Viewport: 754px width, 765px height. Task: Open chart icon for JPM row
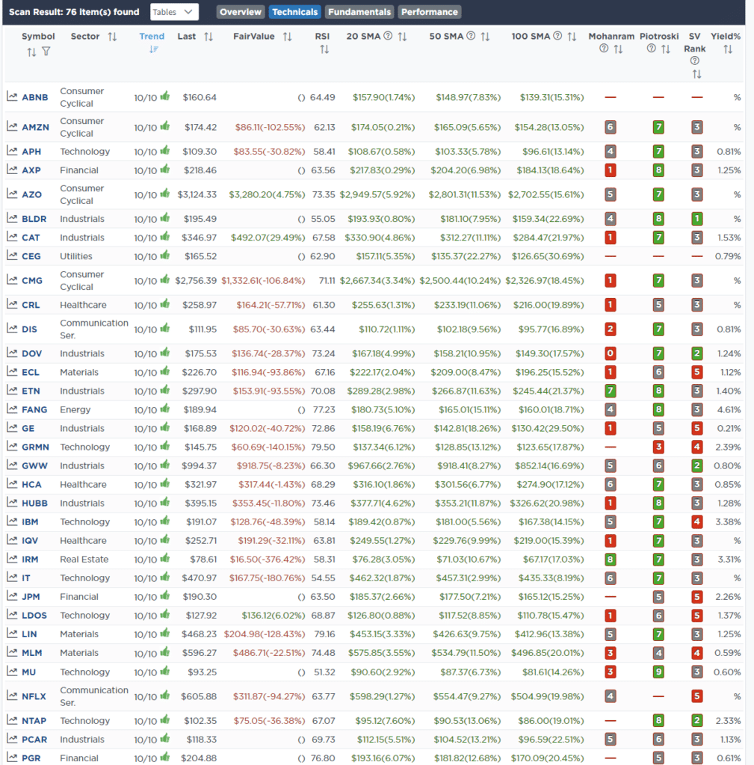pos(12,596)
